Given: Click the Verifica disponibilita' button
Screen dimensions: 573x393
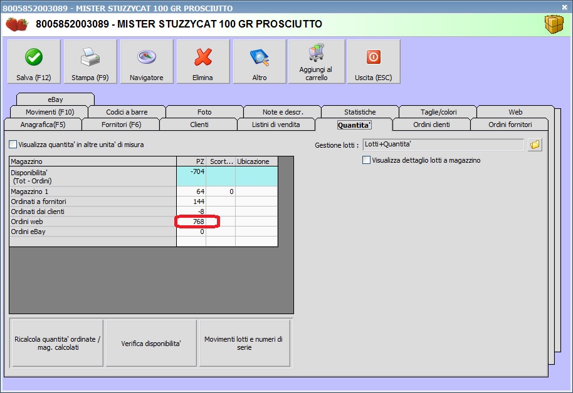Looking at the screenshot, I should (x=151, y=344).
